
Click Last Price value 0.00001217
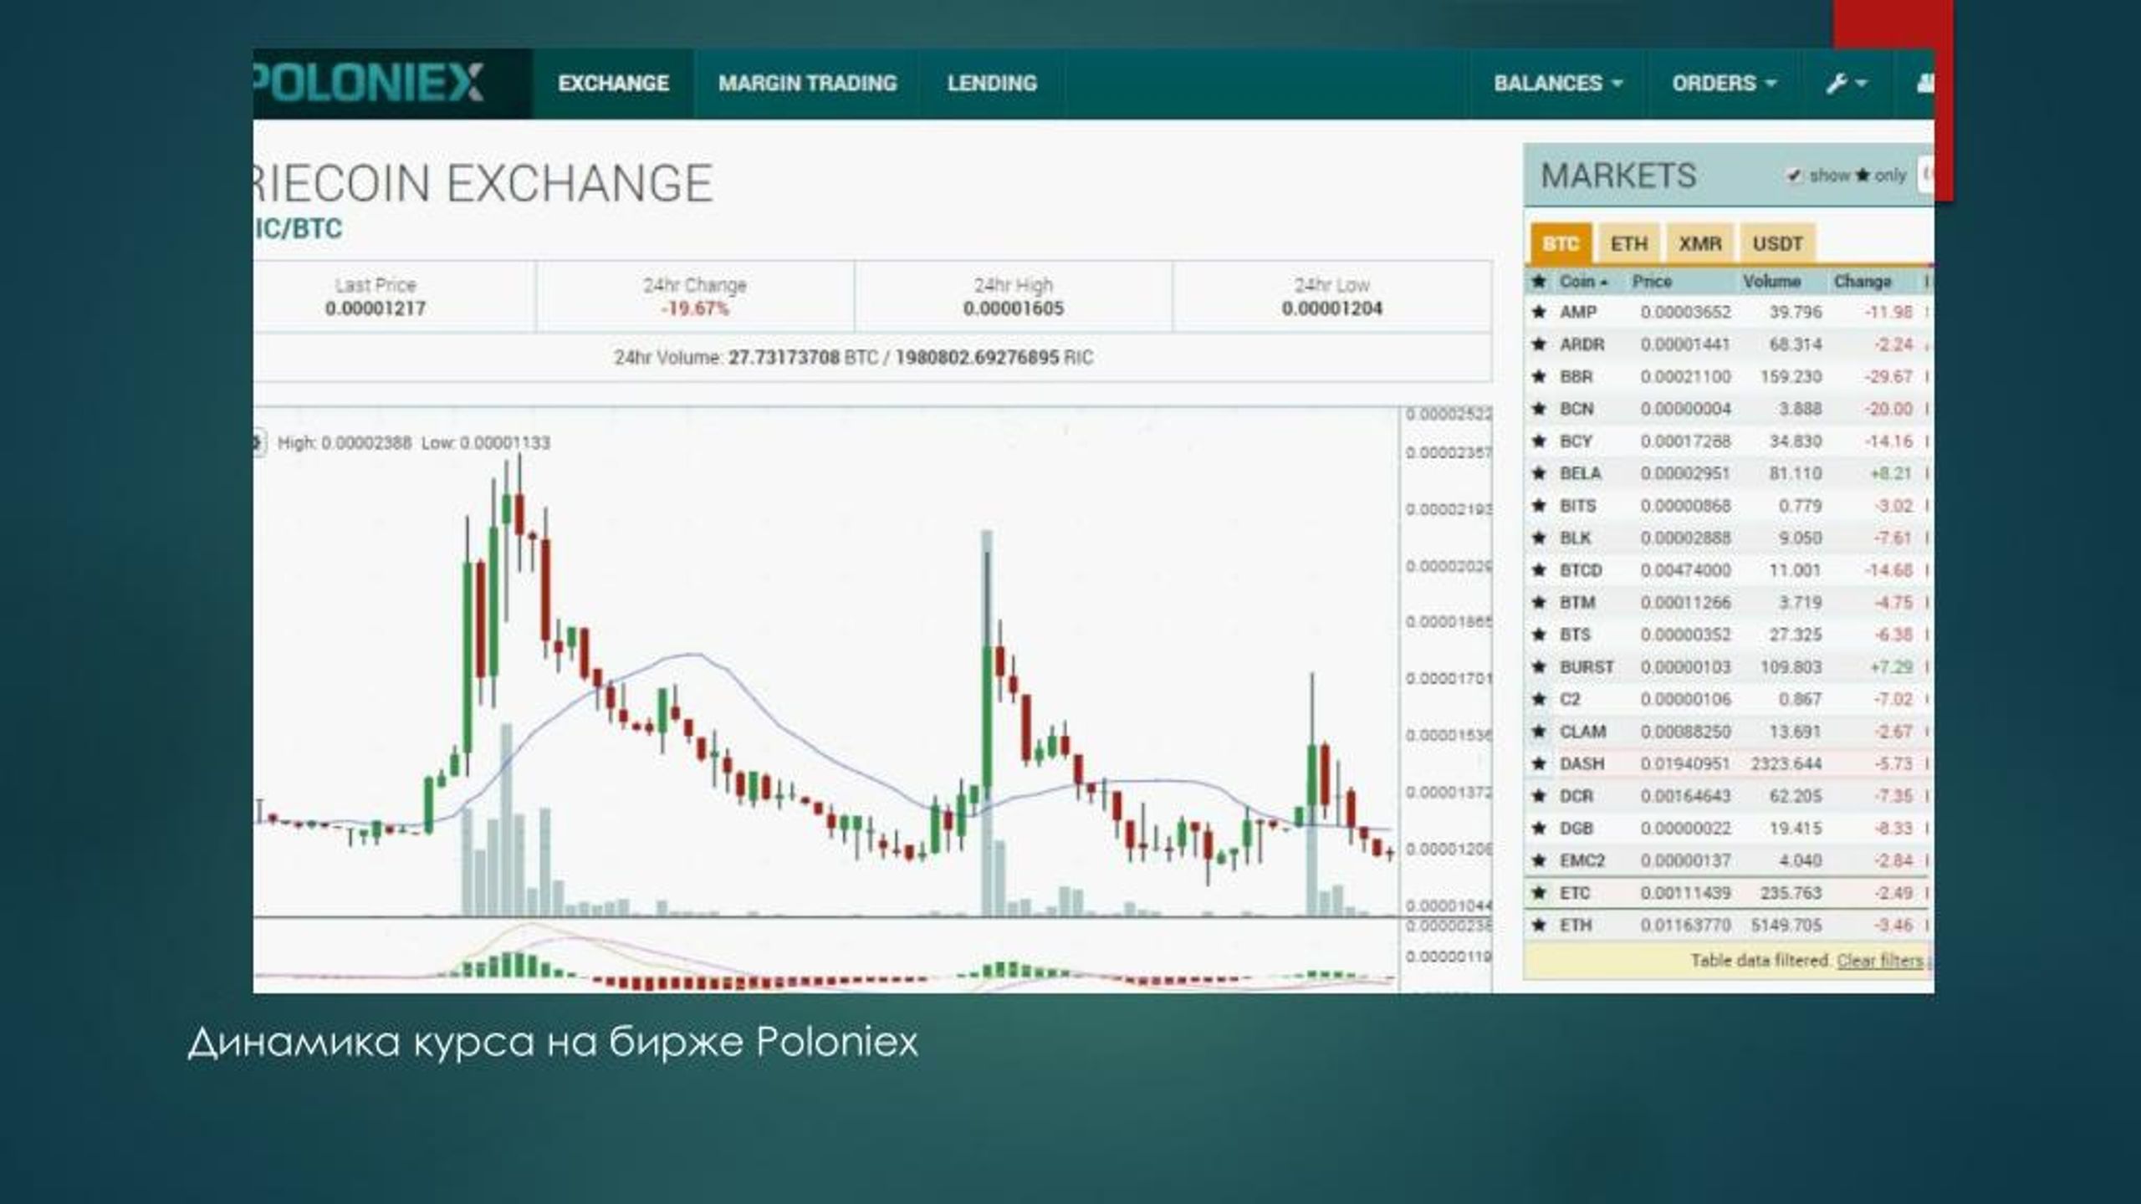376,309
